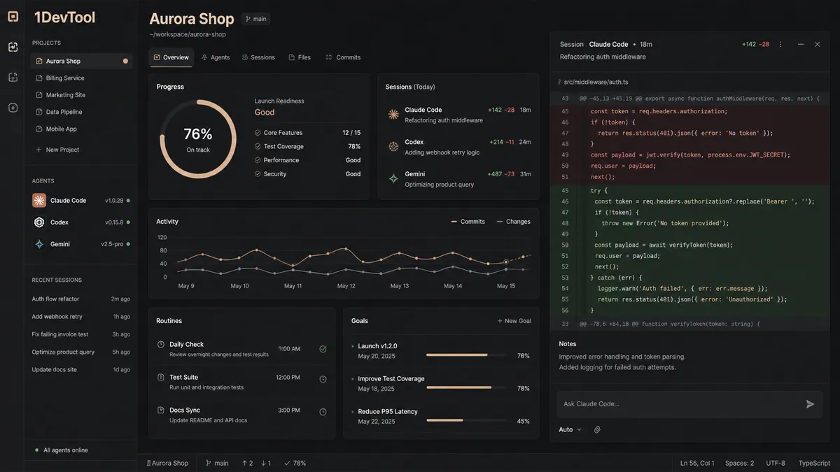Toggle the Core Features check item

click(258, 133)
